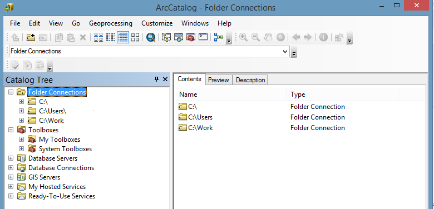Open the Edit menu
This screenshot has width=434, height=209.
[x=34, y=23]
